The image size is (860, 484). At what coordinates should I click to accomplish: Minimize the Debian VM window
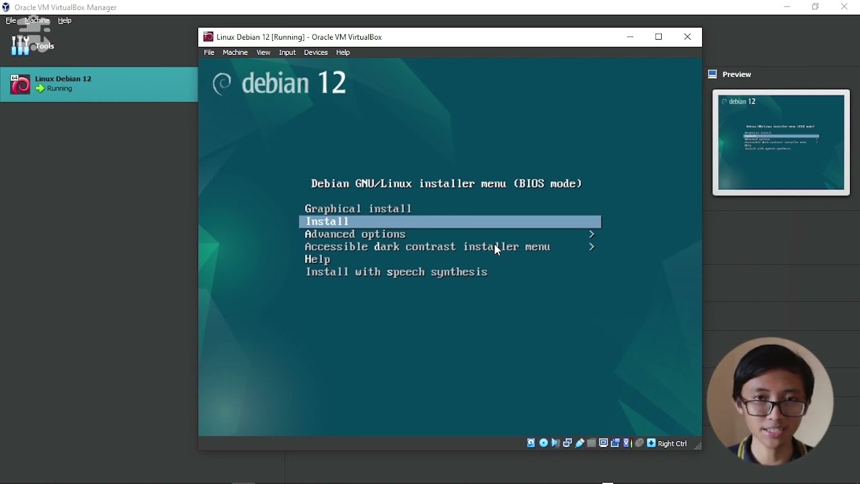click(x=630, y=37)
